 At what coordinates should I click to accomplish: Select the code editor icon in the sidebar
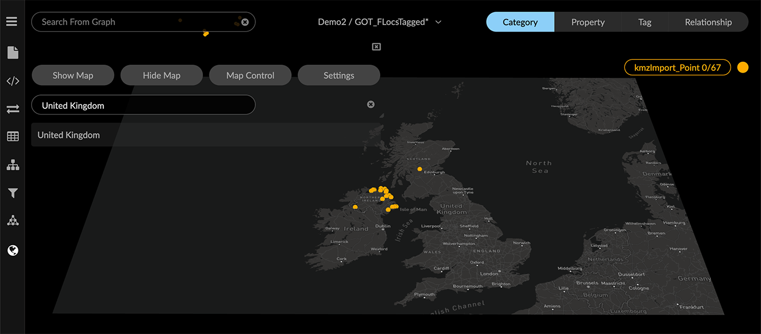pyautogui.click(x=12, y=81)
